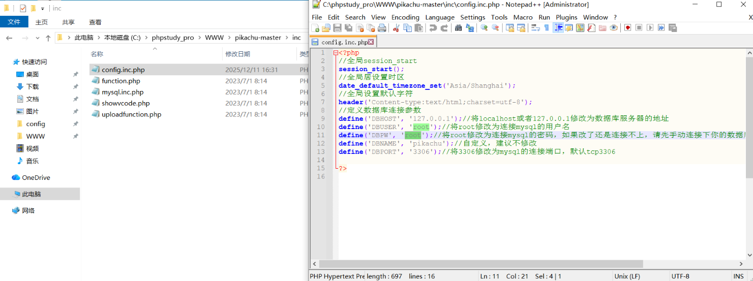This screenshot has width=753, height=281.
Task: Open the Language menu
Action: click(x=440, y=17)
